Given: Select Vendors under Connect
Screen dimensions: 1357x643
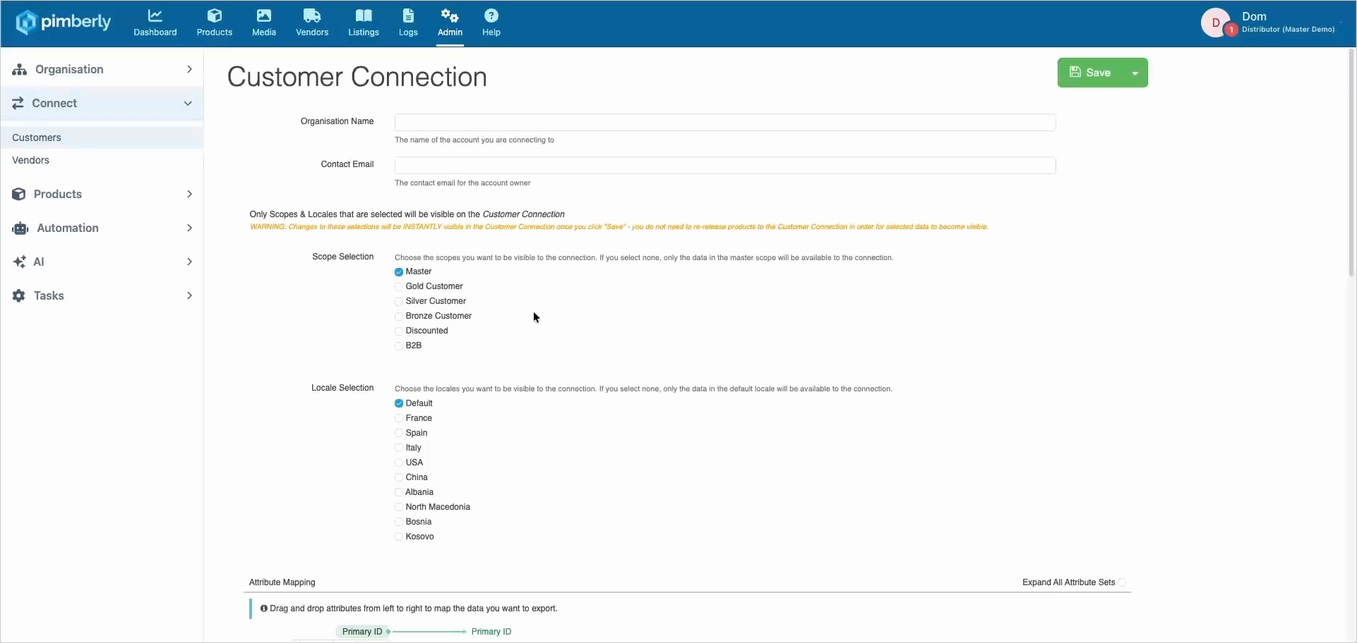Looking at the screenshot, I should [31, 160].
